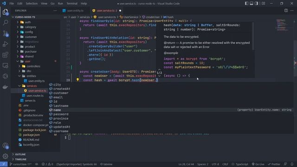The image size is (297, 167).
Task: Click Prettier in the status bar
Action: (274, 164)
